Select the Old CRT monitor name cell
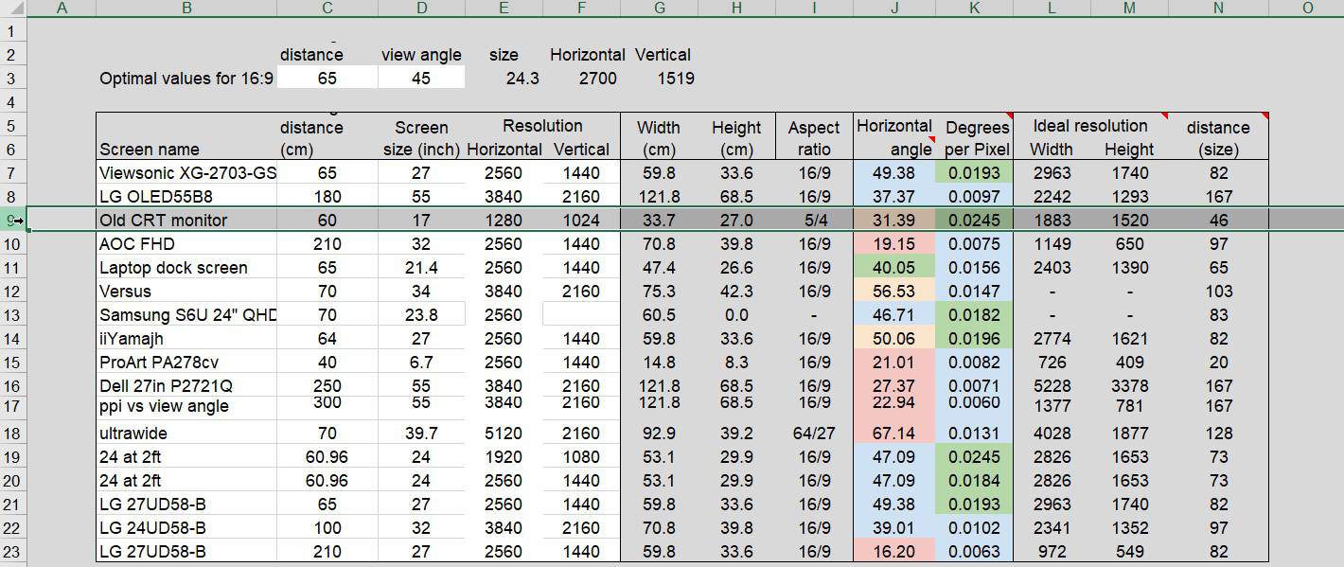 (186, 221)
